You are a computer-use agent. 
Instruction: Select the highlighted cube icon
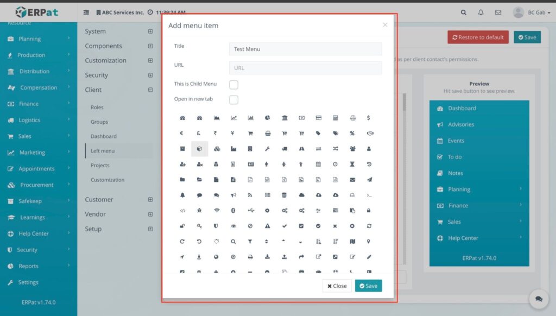[x=200, y=149]
